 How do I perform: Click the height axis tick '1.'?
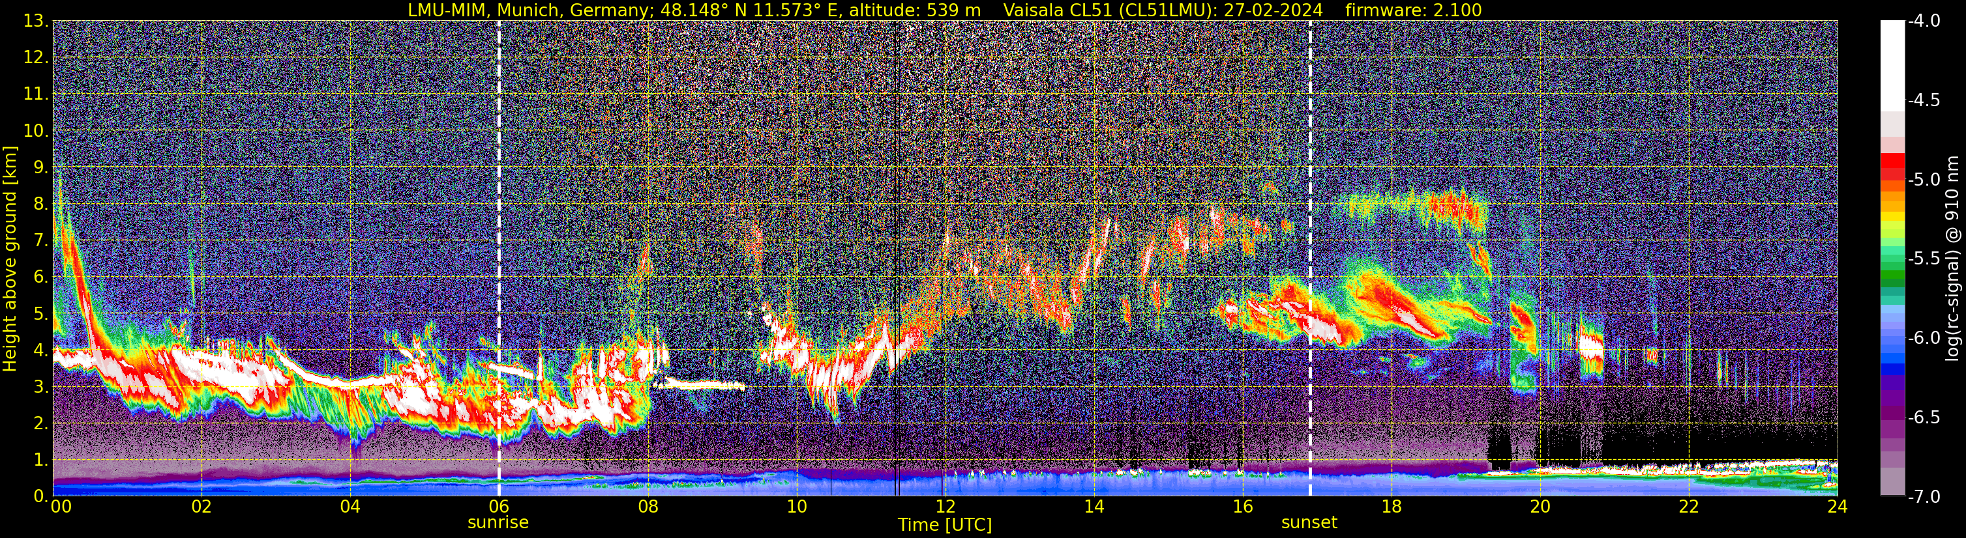point(41,460)
